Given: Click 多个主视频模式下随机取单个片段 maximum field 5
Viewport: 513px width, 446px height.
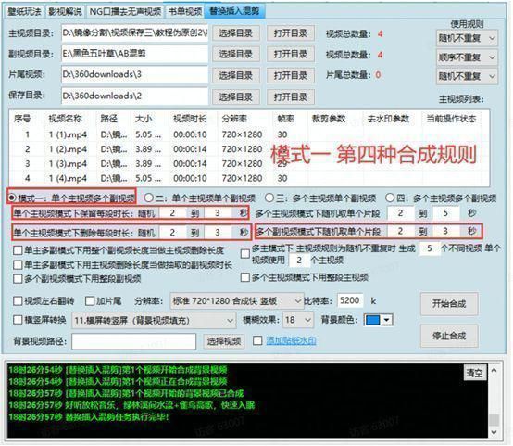Looking at the screenshot, I should 445,213.
